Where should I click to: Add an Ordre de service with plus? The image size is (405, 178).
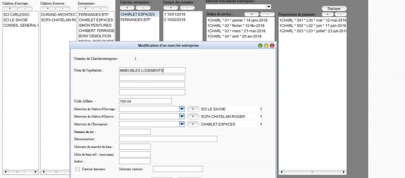pyautogui.click(x=252, y=14)
